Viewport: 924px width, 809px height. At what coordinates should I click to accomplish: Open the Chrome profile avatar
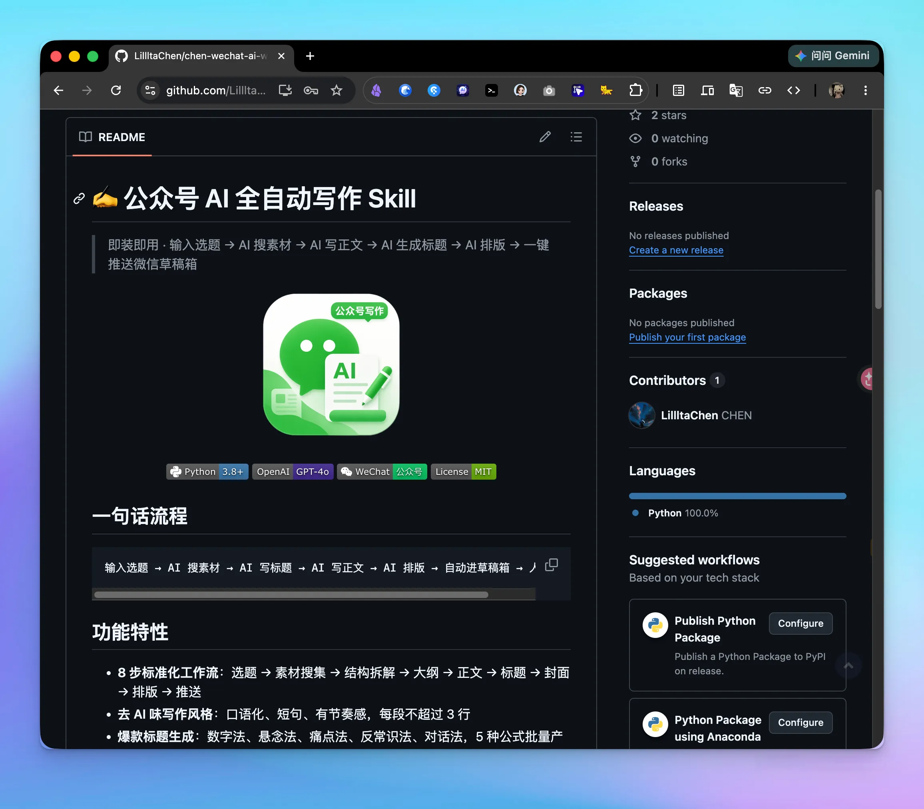tap(836, 90)
